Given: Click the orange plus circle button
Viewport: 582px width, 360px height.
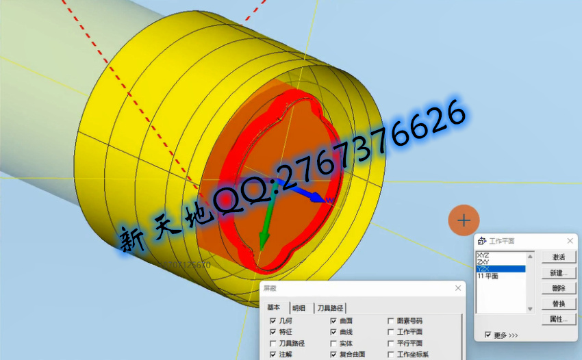Looking at the screenshot, I should pos(464,220).
